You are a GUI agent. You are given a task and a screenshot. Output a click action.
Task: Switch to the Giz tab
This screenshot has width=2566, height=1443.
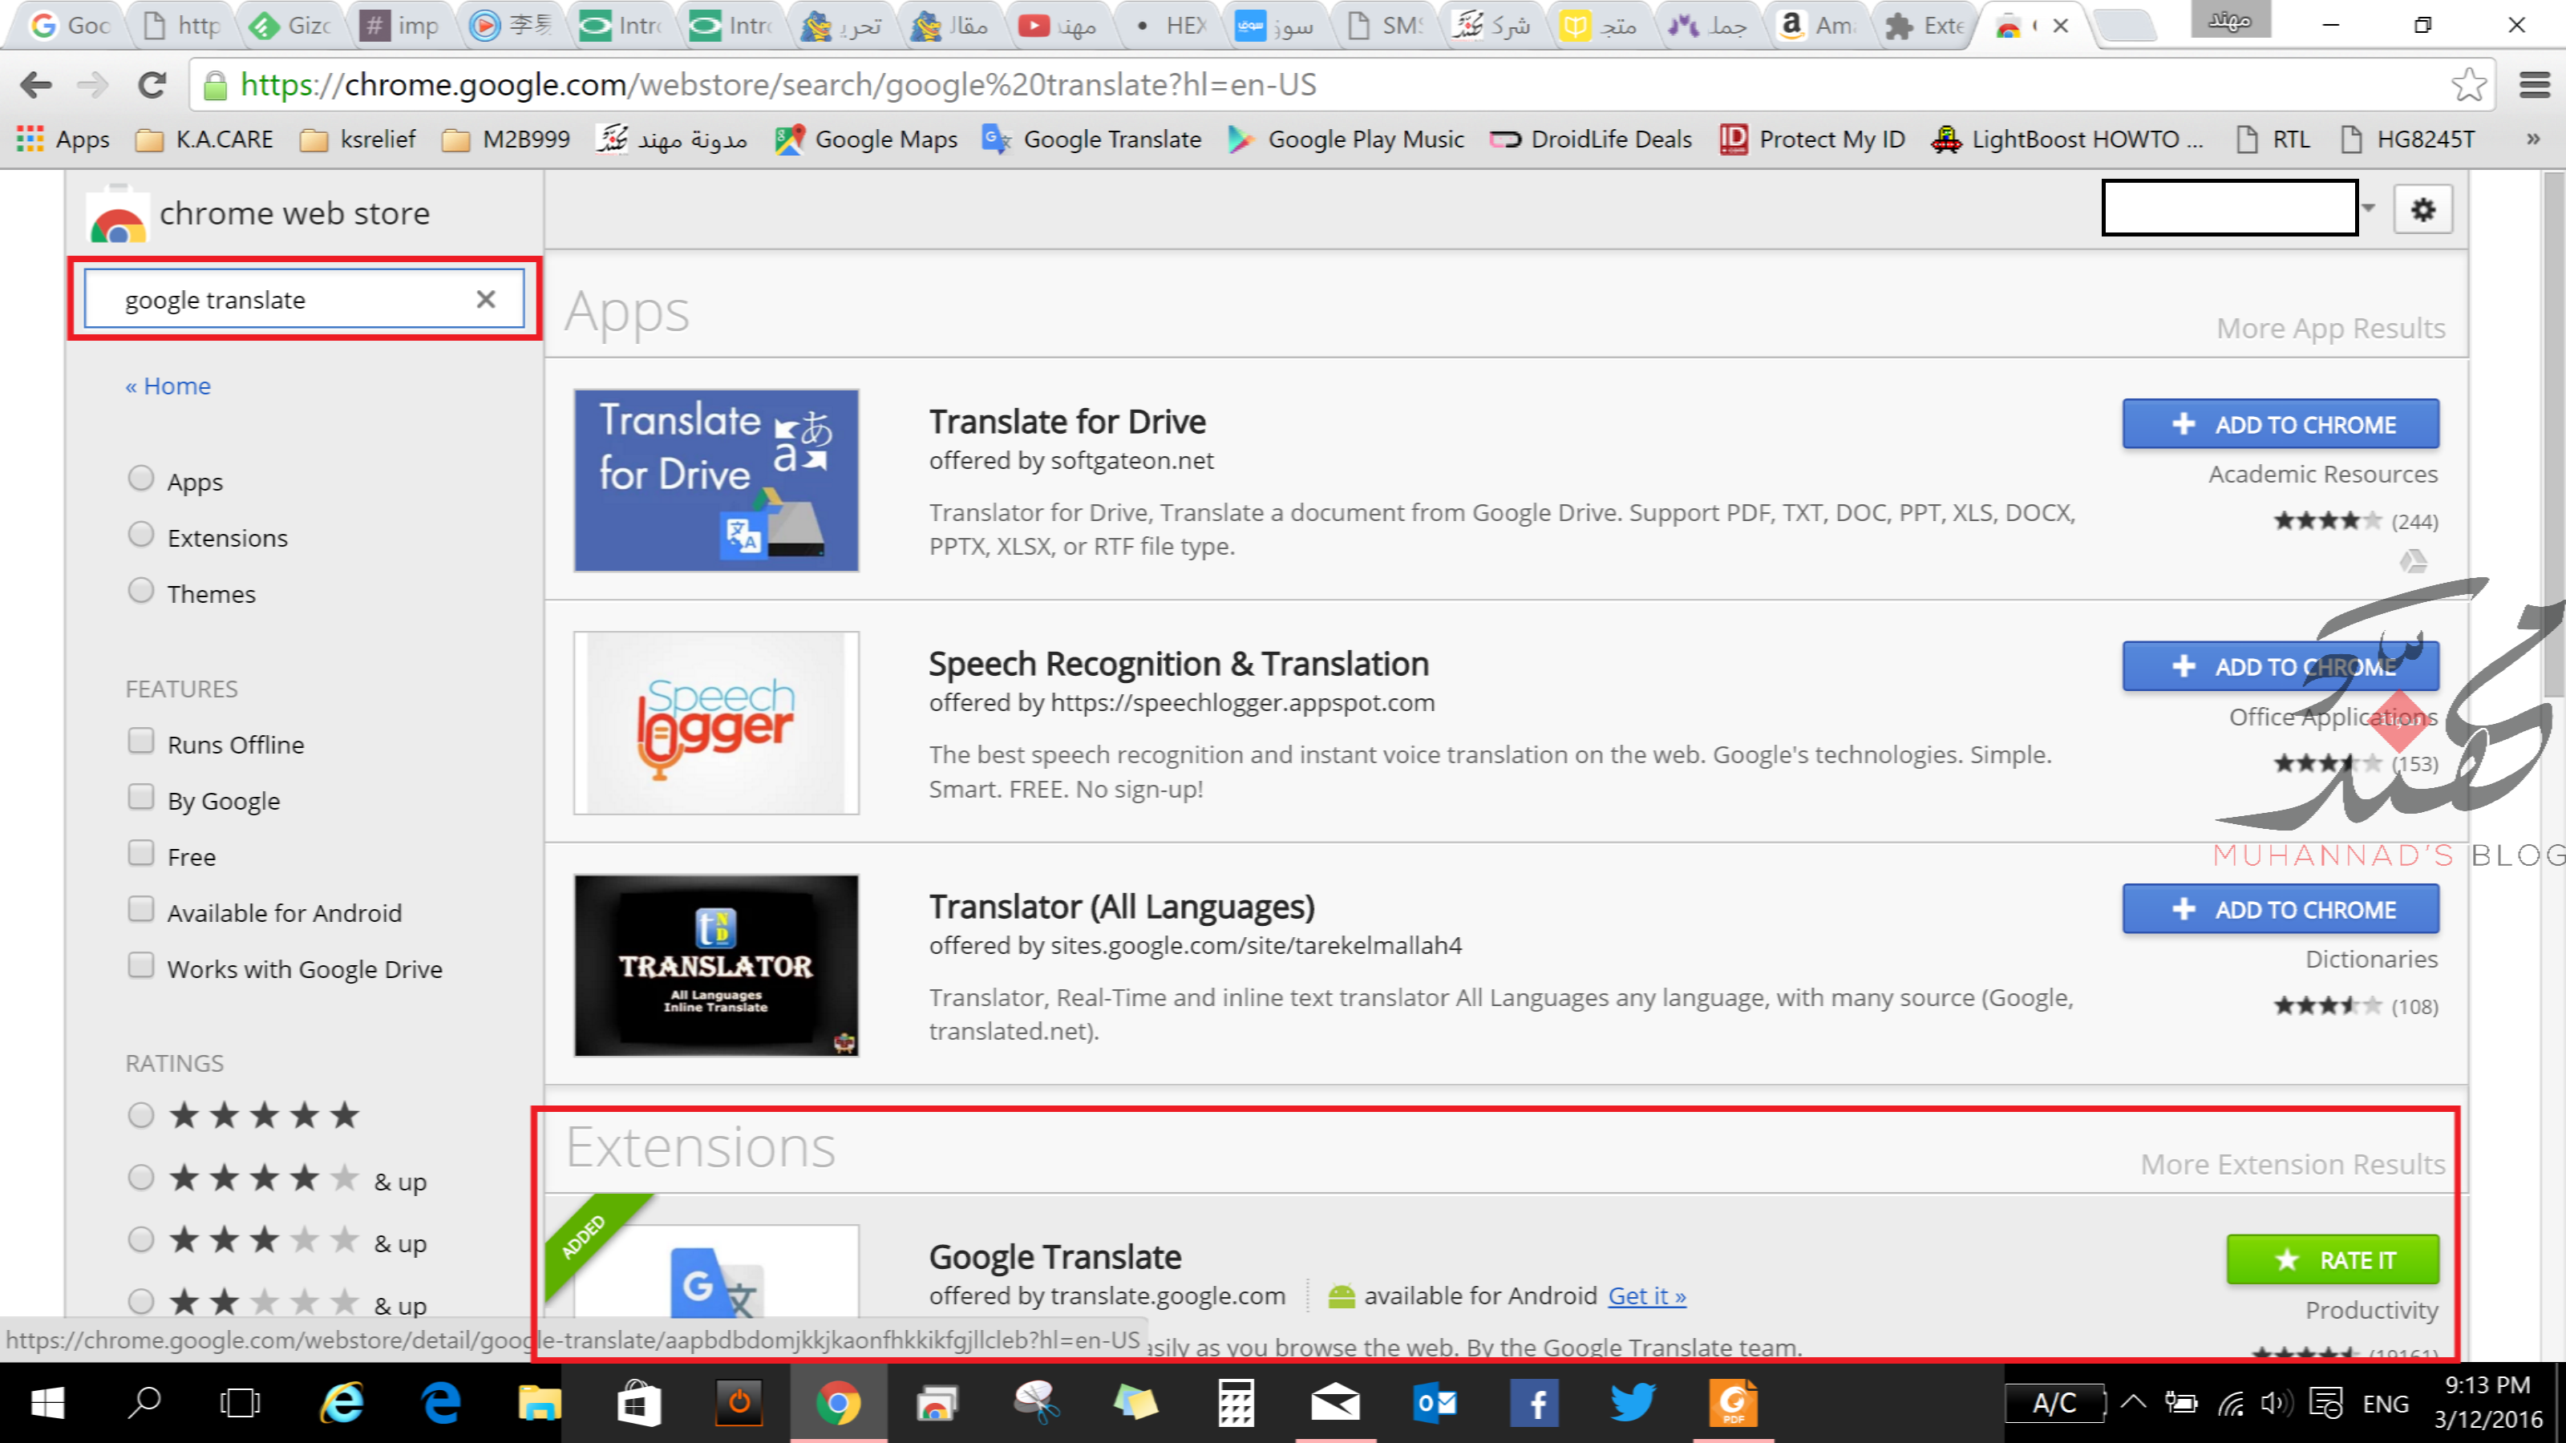pos(291,26)
